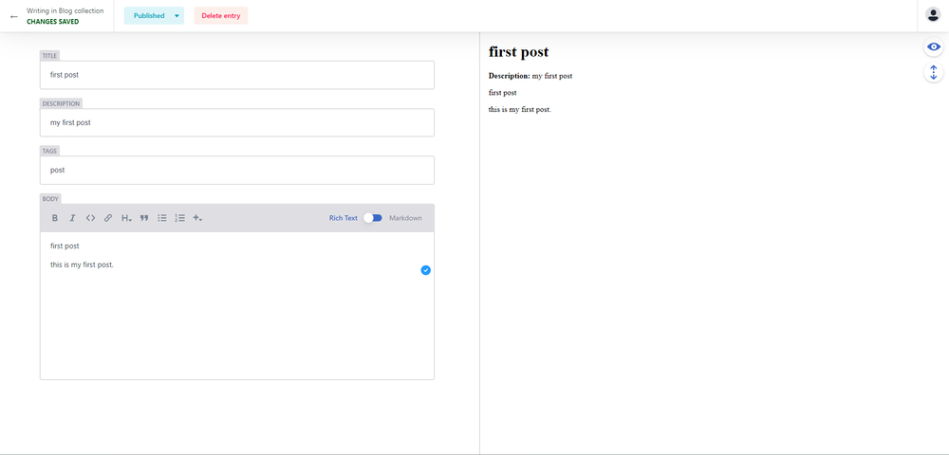Create a bulleted list
This screenshot has height=455, width=949.
pyautogui.click(x=162, y=218)
